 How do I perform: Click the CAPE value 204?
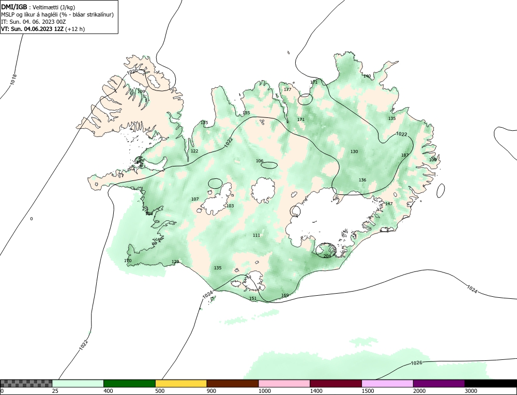(327, 256)
